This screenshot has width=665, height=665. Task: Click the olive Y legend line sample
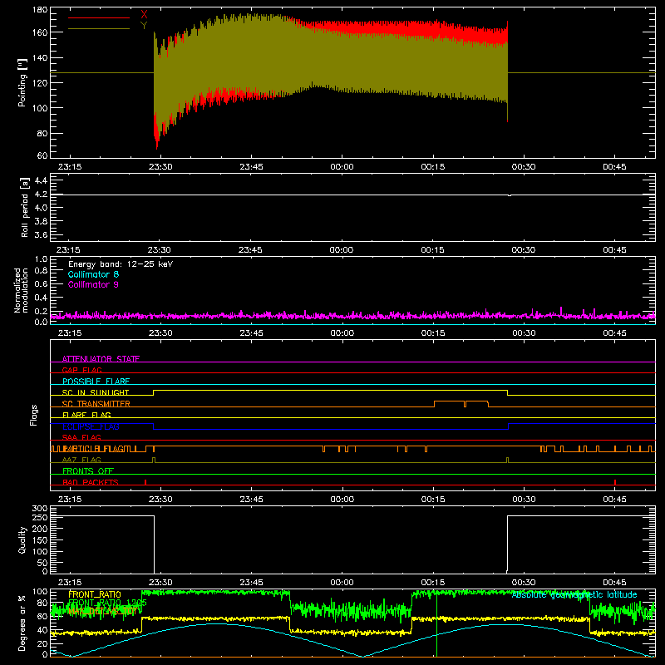99,29
